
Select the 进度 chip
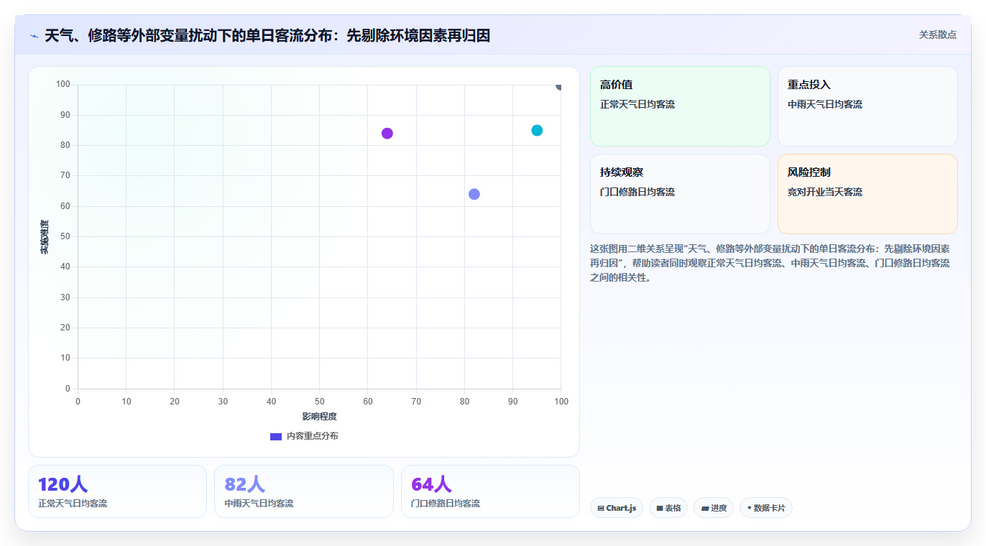click(714, 508)
